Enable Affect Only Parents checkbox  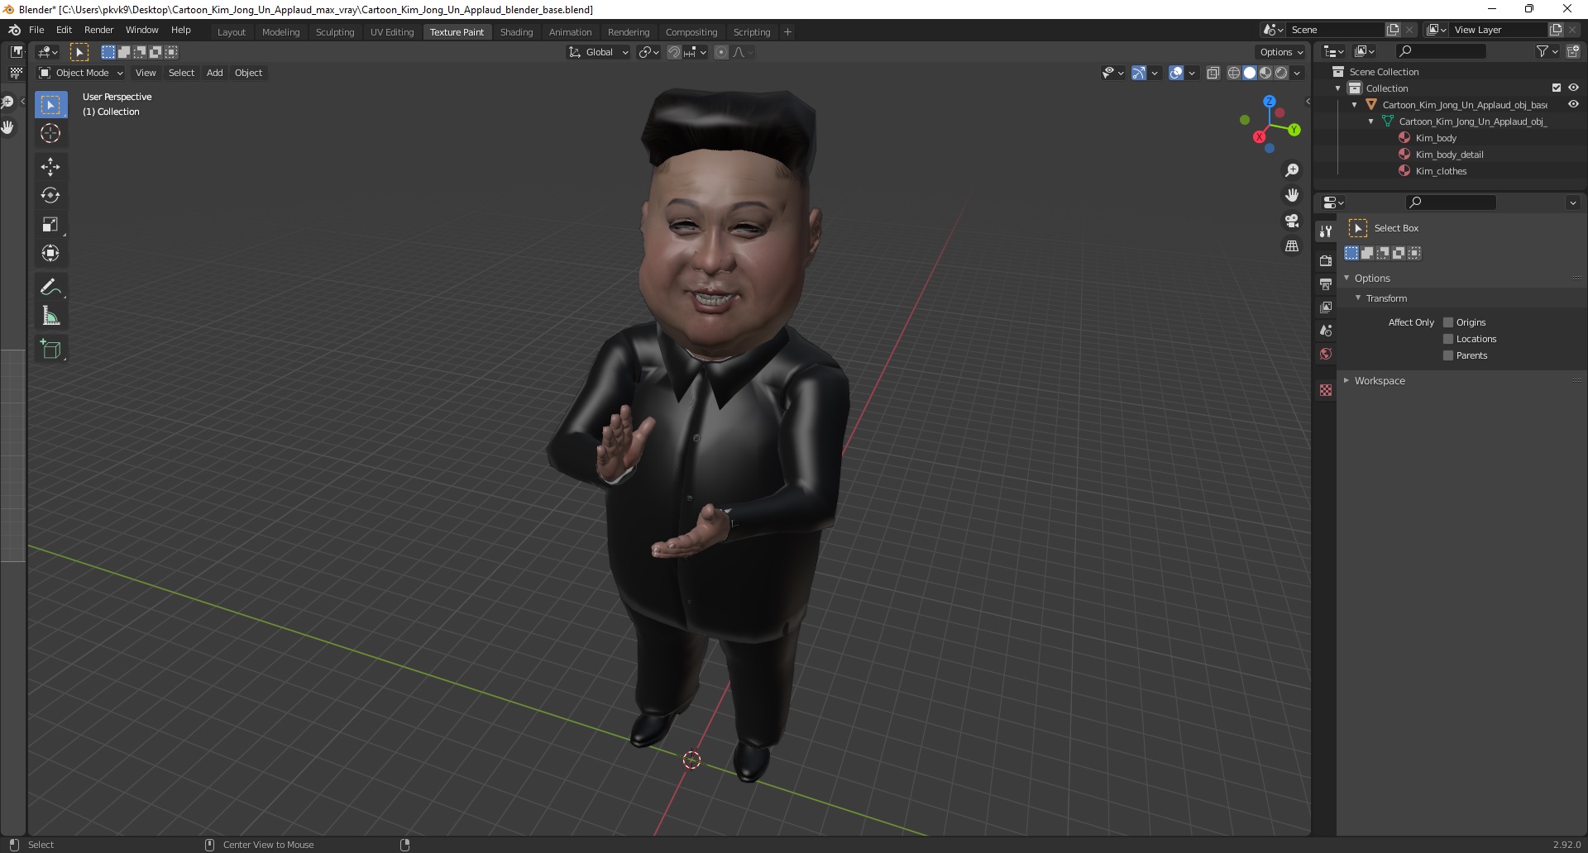click(1448, 355)
